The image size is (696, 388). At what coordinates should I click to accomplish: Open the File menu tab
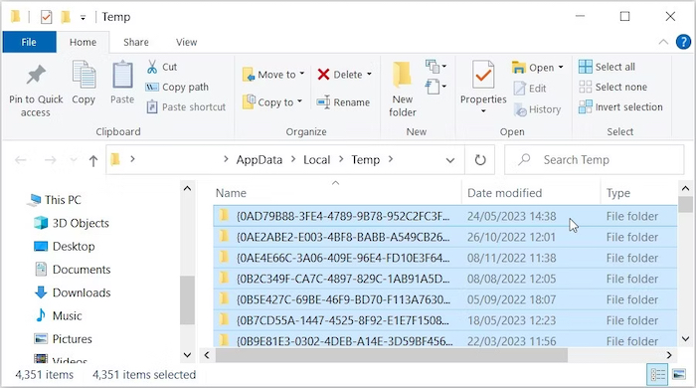(x=29, y=42)
